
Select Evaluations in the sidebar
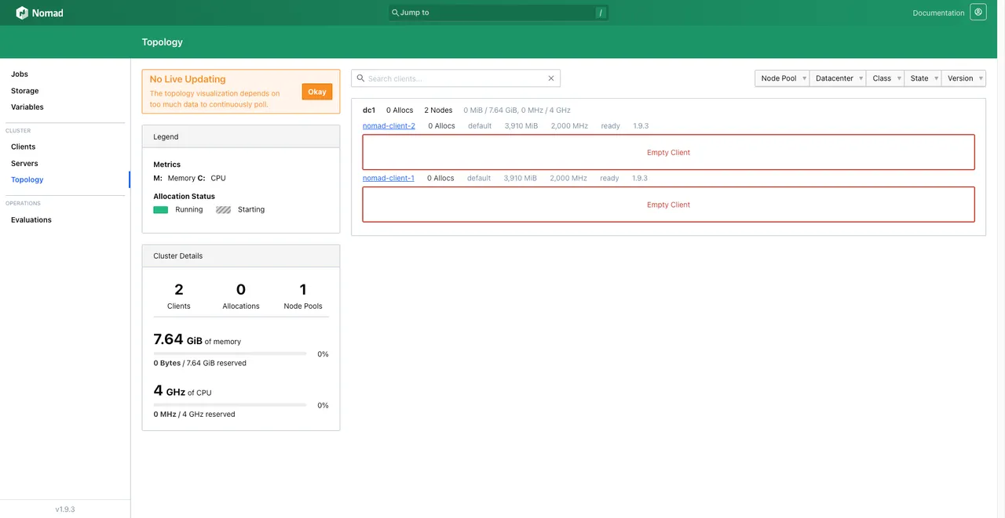tap(31, 220)
